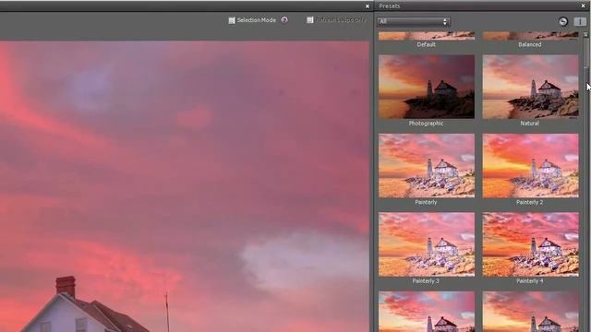Close the preview panel
591x332 pixels.
[x=368, y=6]
